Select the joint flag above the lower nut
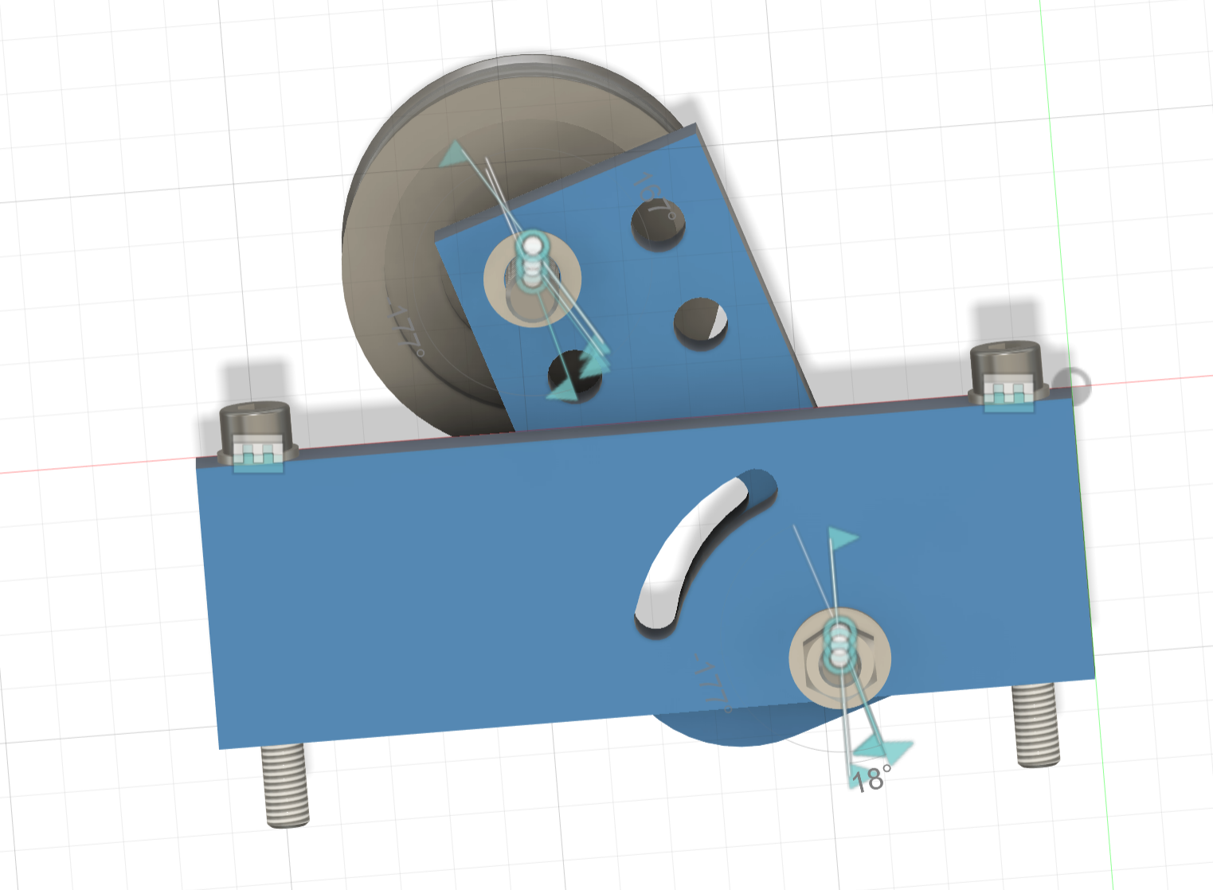Screen dimensions: 1213x890 coord(843,538)
